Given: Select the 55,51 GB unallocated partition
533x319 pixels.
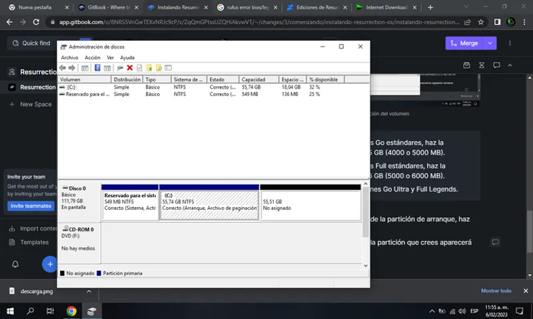Looking at the screenshot, I should [x=310, y=204].
